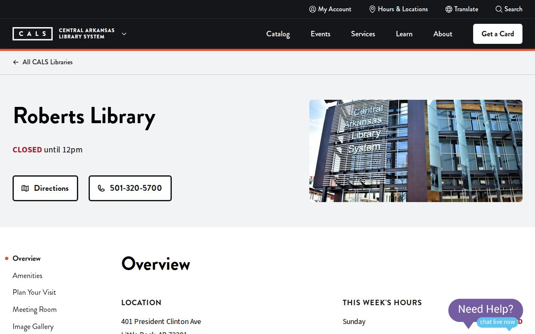
Task: Open Search via the magnifier icon
Action: pyautogui.click(x=499, y=9)
